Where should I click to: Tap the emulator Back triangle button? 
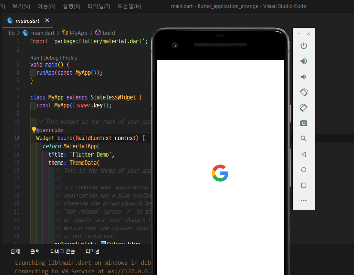pyautogui.click(x=304, y=154)
